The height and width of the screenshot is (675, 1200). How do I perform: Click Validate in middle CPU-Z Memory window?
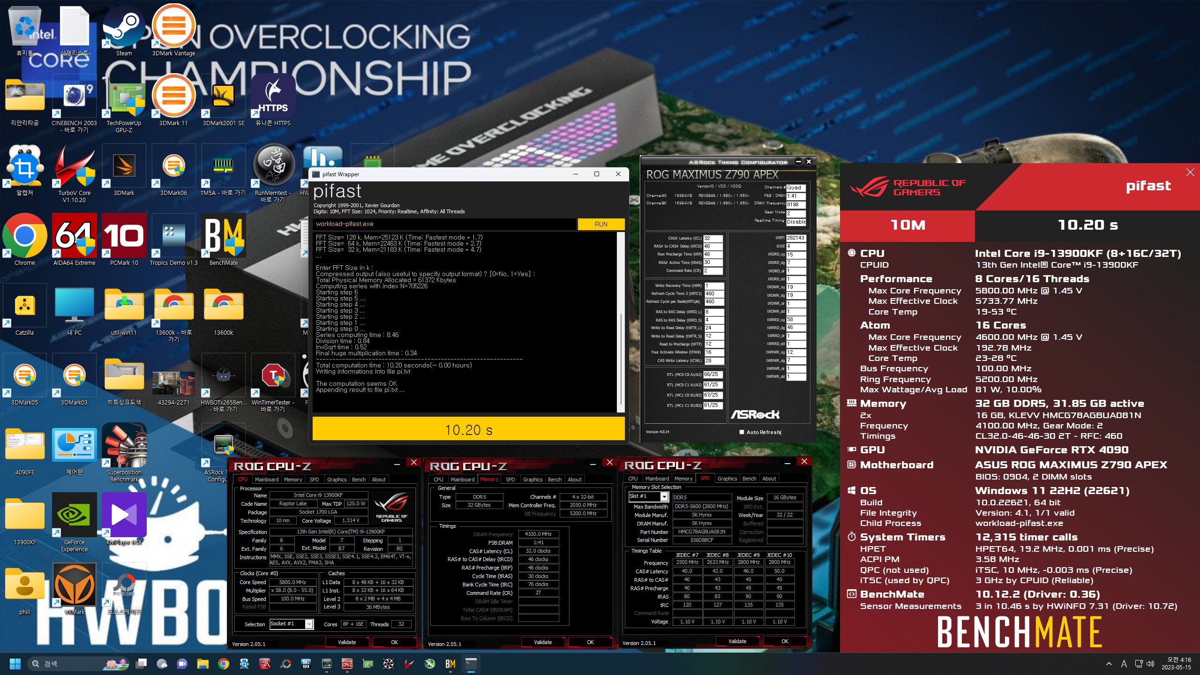coord(543,642)
